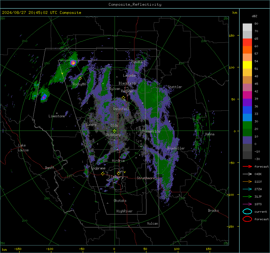Click the white 04DK arrow icon
This screenshot has height=253, width=270.
247,174
